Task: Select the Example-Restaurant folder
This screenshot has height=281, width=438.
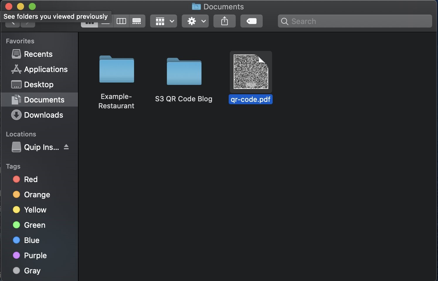Action: pyautogui.click(x=117, y=69)
